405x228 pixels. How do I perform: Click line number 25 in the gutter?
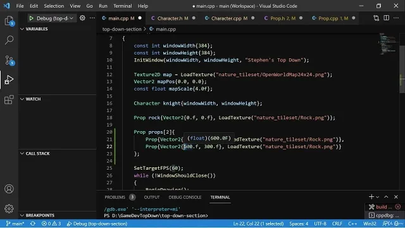tap(109, 168)
